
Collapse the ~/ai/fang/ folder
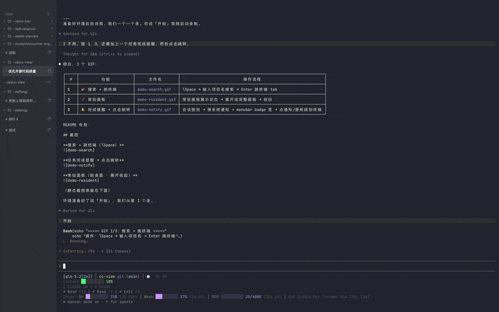pos(4,92)
